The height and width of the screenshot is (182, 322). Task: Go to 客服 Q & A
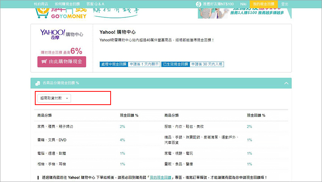coord(95,4)
